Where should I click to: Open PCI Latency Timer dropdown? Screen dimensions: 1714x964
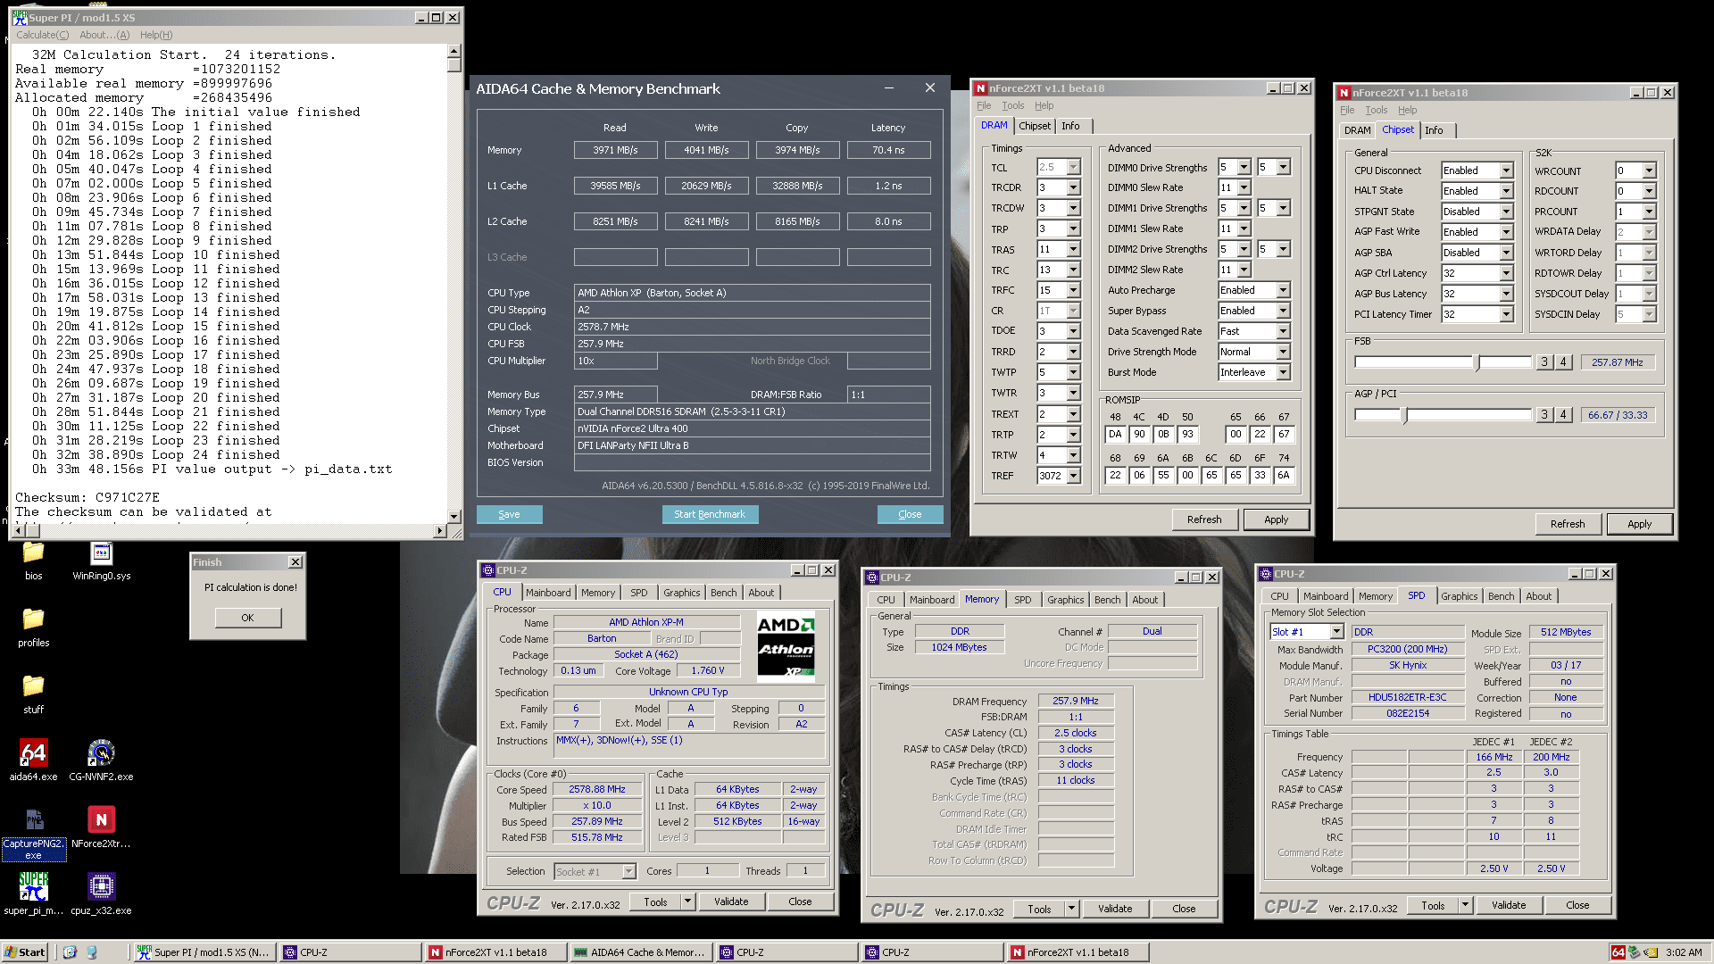point(1506,314)
